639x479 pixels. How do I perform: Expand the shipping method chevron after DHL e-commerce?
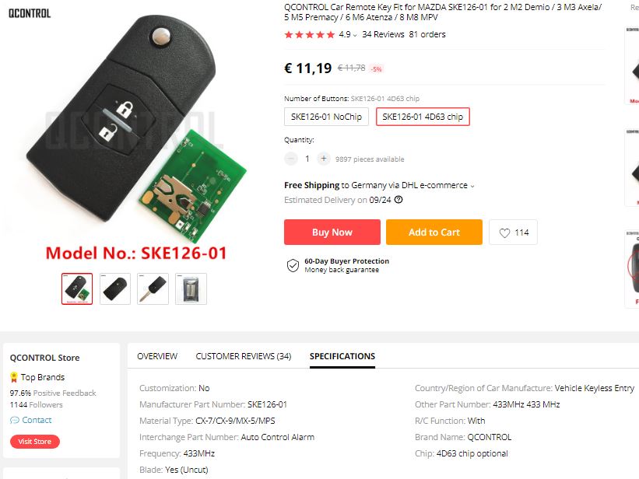click(472, 186)
